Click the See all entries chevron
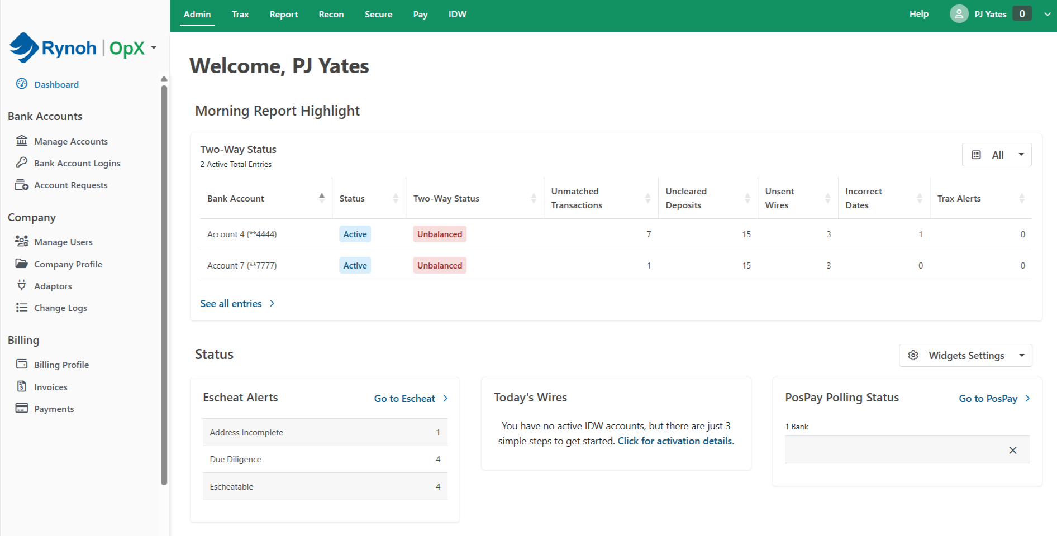The width and height of the screenshot is (1057, 536). pyautogui.click(x=272, y=303)
